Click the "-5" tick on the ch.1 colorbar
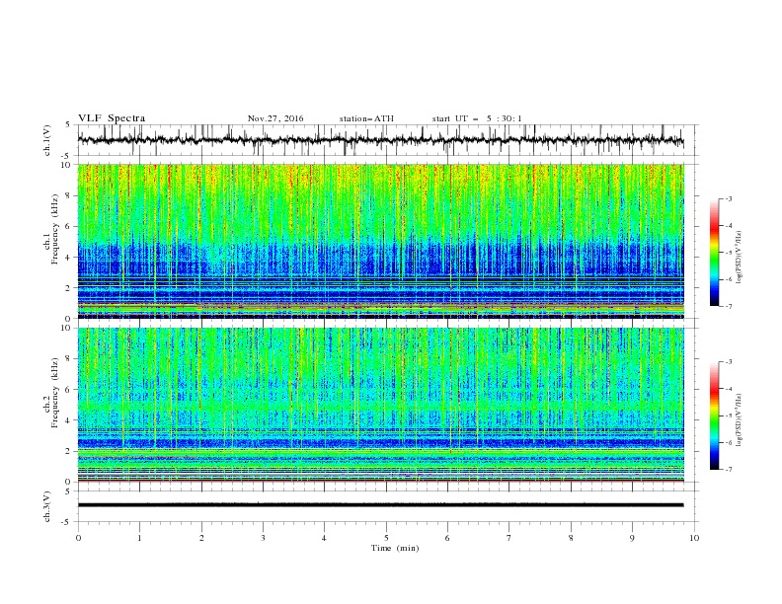The image size is (782, 604). coord(729,253)
